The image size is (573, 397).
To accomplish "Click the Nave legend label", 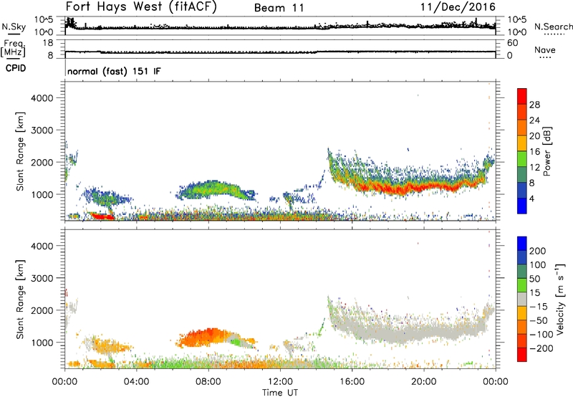I will coord(545,49).
